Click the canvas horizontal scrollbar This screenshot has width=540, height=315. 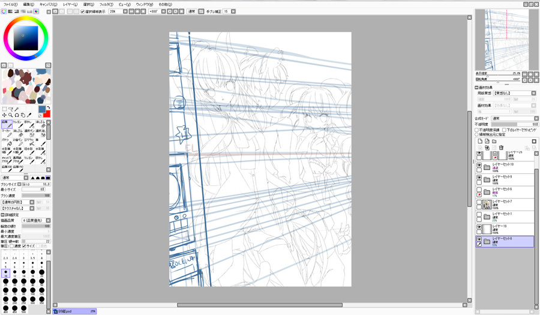click(260, 305)
